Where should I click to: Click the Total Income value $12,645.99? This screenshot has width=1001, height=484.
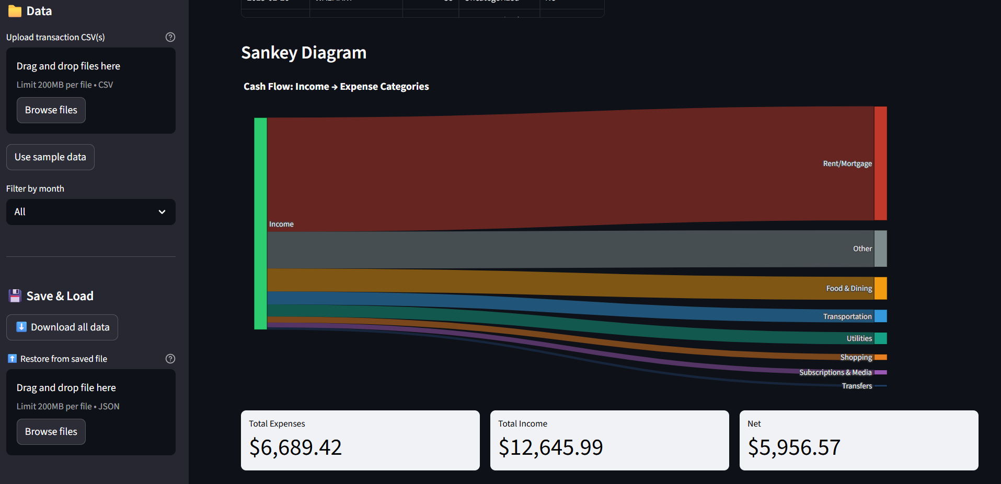pyautogui.click(x=550, y=447)
